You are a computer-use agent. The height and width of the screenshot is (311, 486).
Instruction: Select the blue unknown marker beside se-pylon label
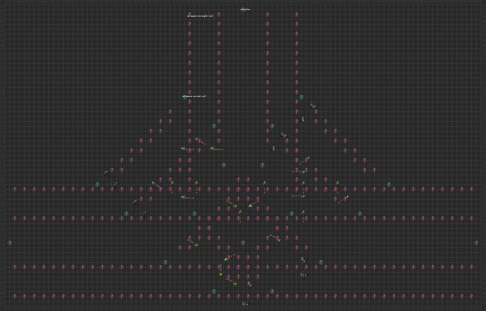pyautogui.click(x=243, y=10)
